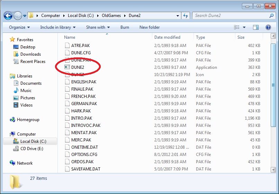Screen dimensions: 279x194
Task: Click the search magnifier icon
Action: tap(271, 16)
